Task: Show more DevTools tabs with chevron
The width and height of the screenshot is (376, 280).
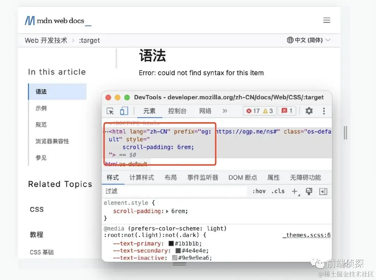Action: pos(225,111)
